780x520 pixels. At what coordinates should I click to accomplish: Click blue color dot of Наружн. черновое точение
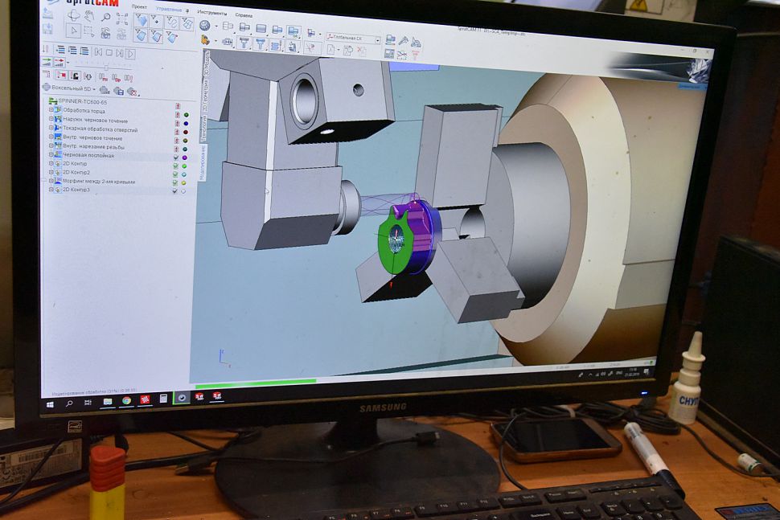186,123
